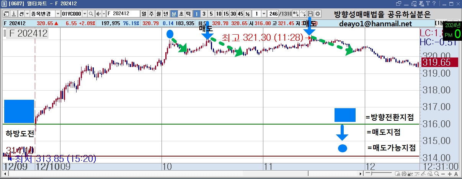This screenshot has width=462, height=179.
Task: Select the minute period 분
Action: pyautogui.click(x=174, y=14)
